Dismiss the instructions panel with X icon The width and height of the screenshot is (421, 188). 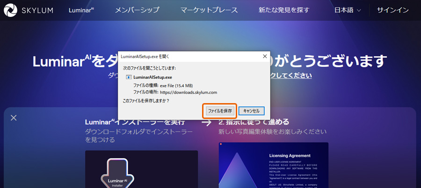pos(14,118)
